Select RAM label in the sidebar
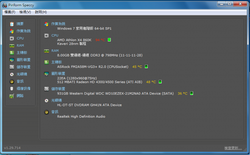Viewport: 250px width, 155px height. point(20,45)
